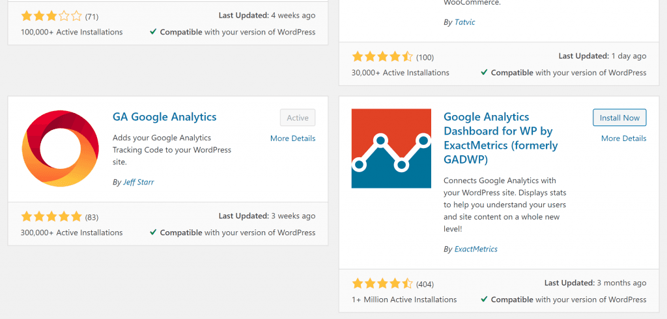Open the Tatvic author link
Viewport: 667px width, 319px height.
pos(464,22)
